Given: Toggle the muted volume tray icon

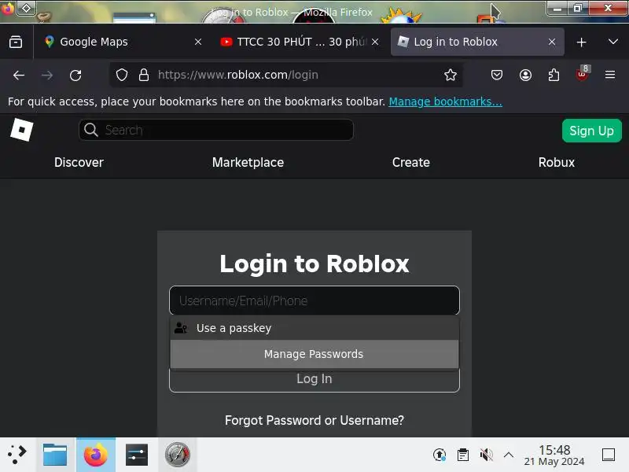Looking at the screenshot, I should click(486, 455).
